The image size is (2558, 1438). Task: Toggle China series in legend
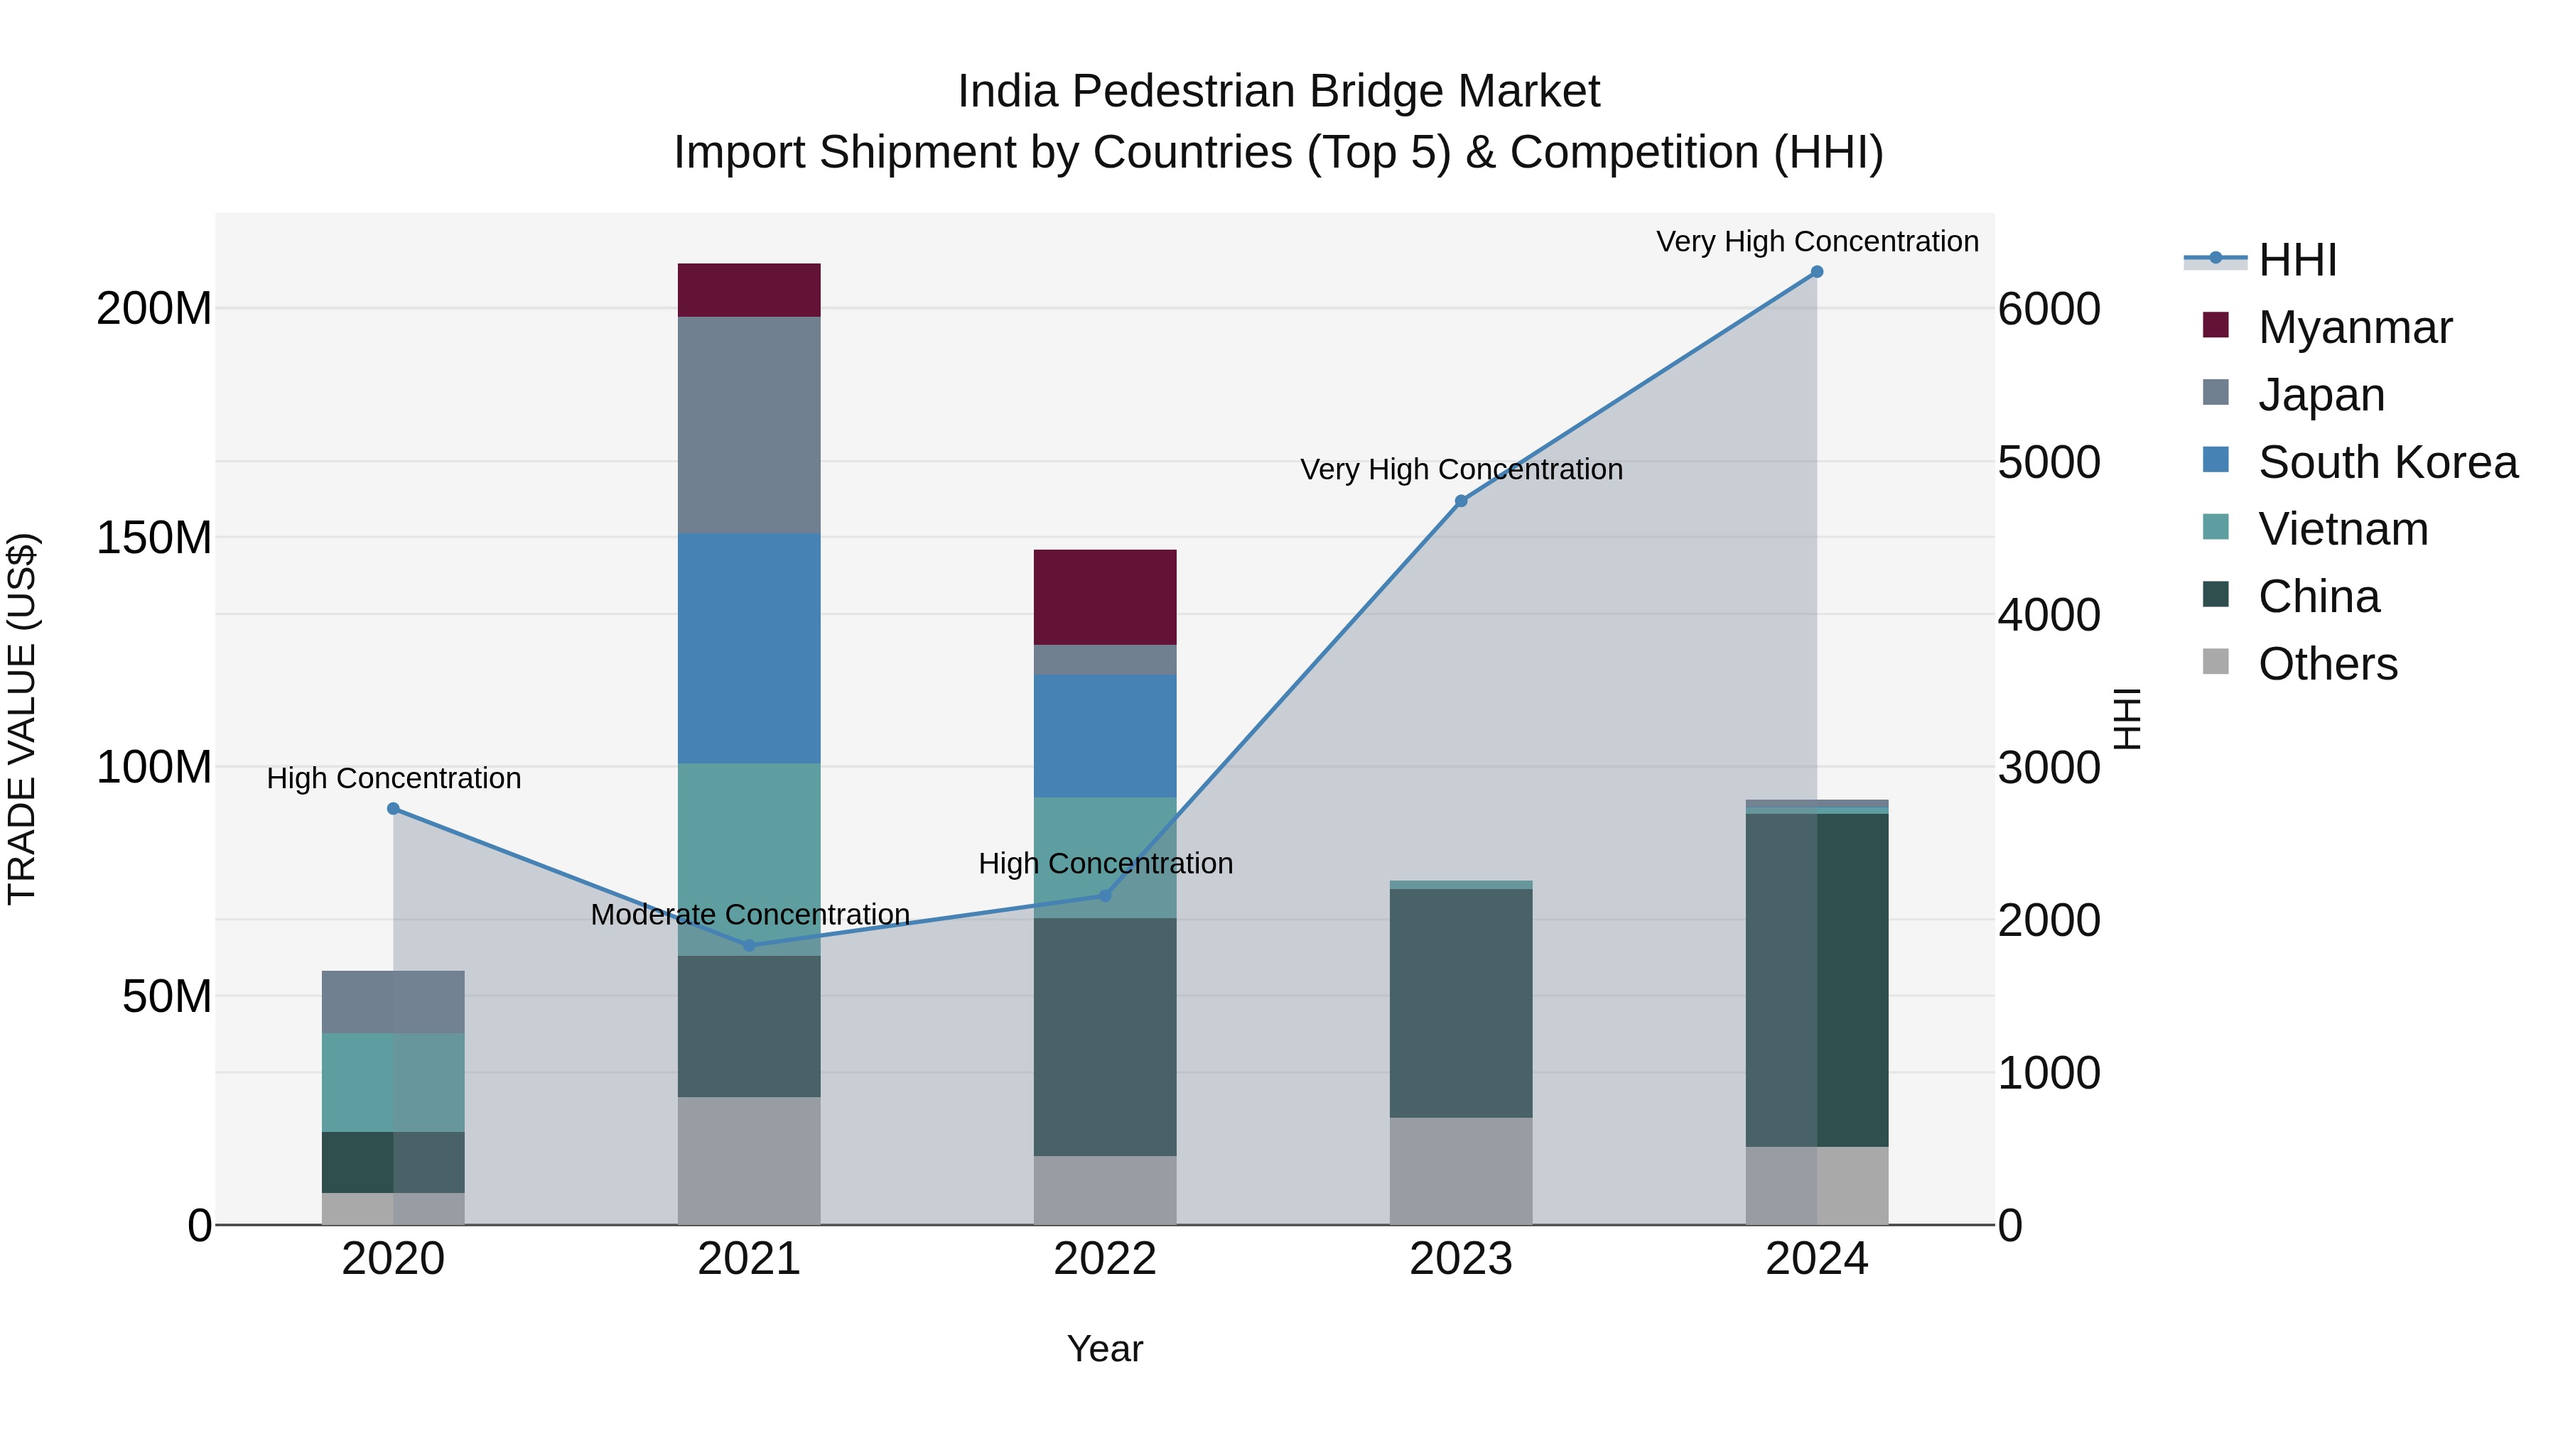2290,596
